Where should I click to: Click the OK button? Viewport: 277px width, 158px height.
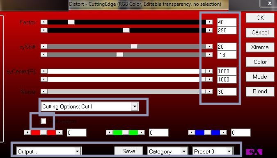(260, 18)
